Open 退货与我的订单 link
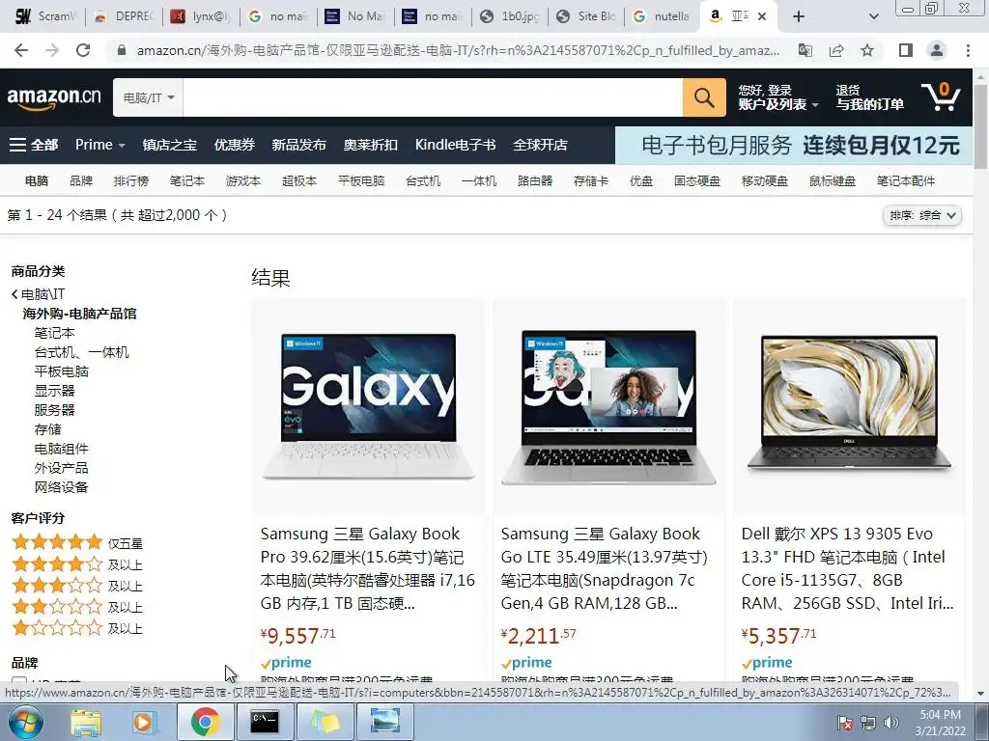 pyautogui.click(x=870, y=97)
